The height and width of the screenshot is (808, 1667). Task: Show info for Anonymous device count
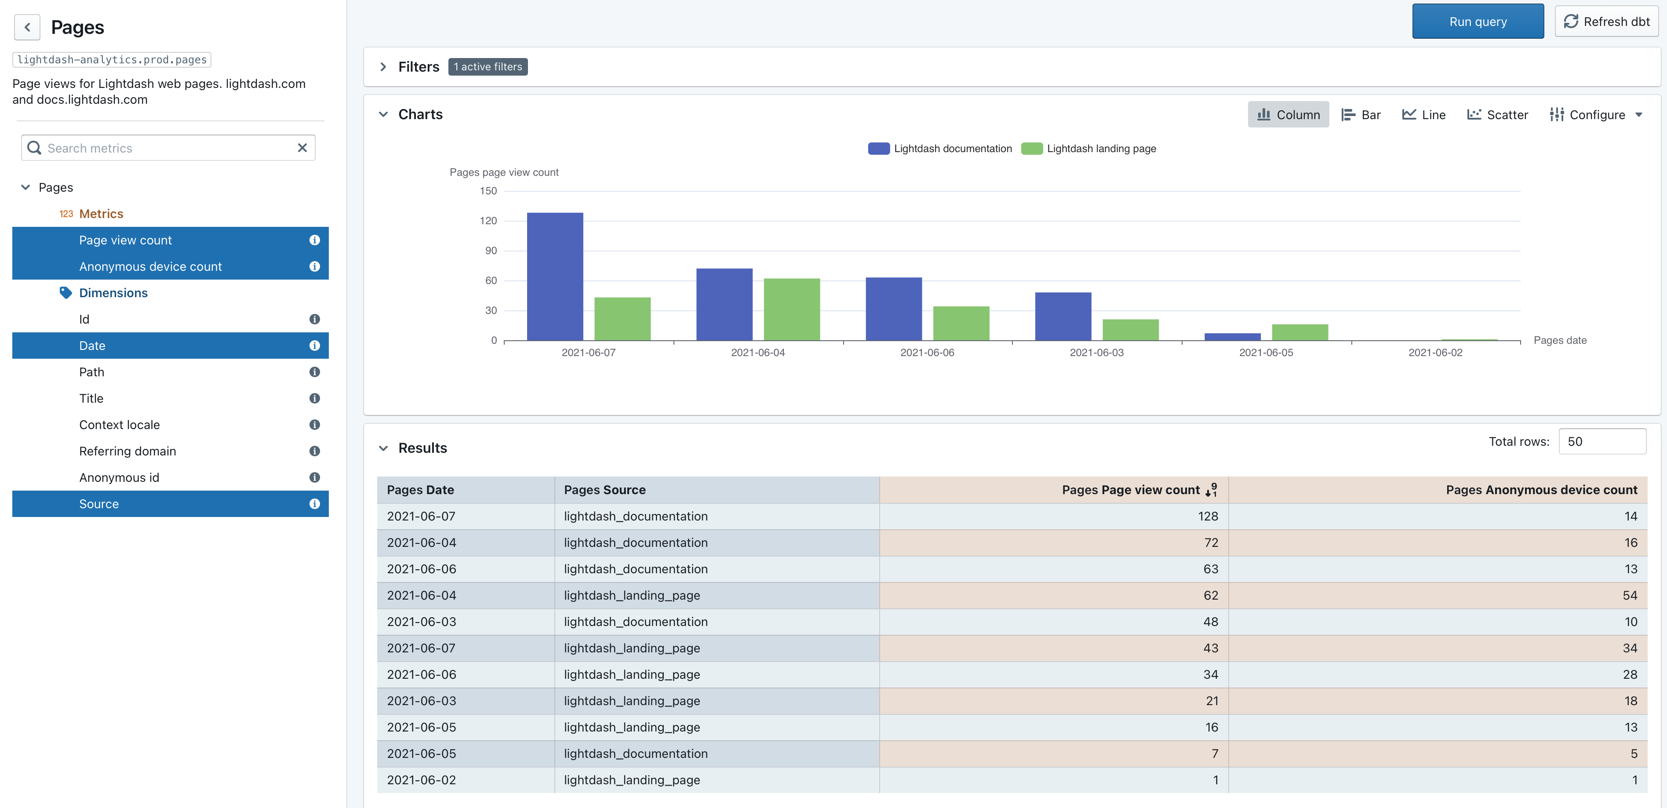[x=314, y=266]
